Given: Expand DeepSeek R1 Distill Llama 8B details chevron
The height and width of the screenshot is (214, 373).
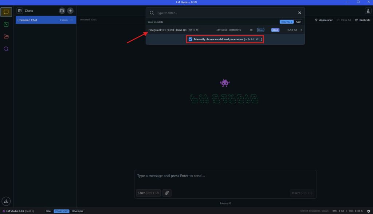Looking at the screenshot, I should (301, 30).
